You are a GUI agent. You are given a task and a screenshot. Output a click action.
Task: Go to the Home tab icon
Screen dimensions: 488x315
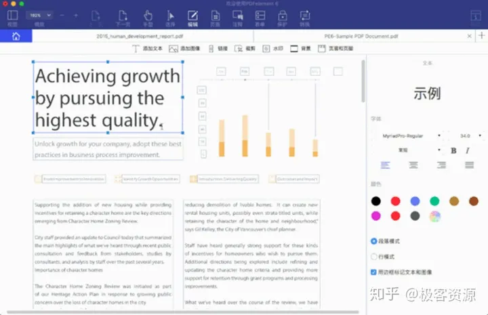(x=16, y=36)
